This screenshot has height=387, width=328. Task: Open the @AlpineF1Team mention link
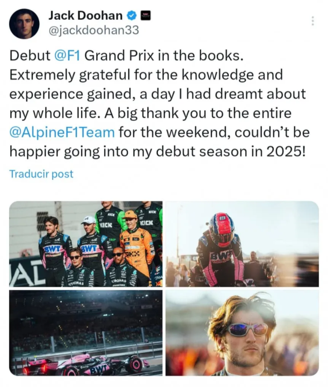(62, 132)
